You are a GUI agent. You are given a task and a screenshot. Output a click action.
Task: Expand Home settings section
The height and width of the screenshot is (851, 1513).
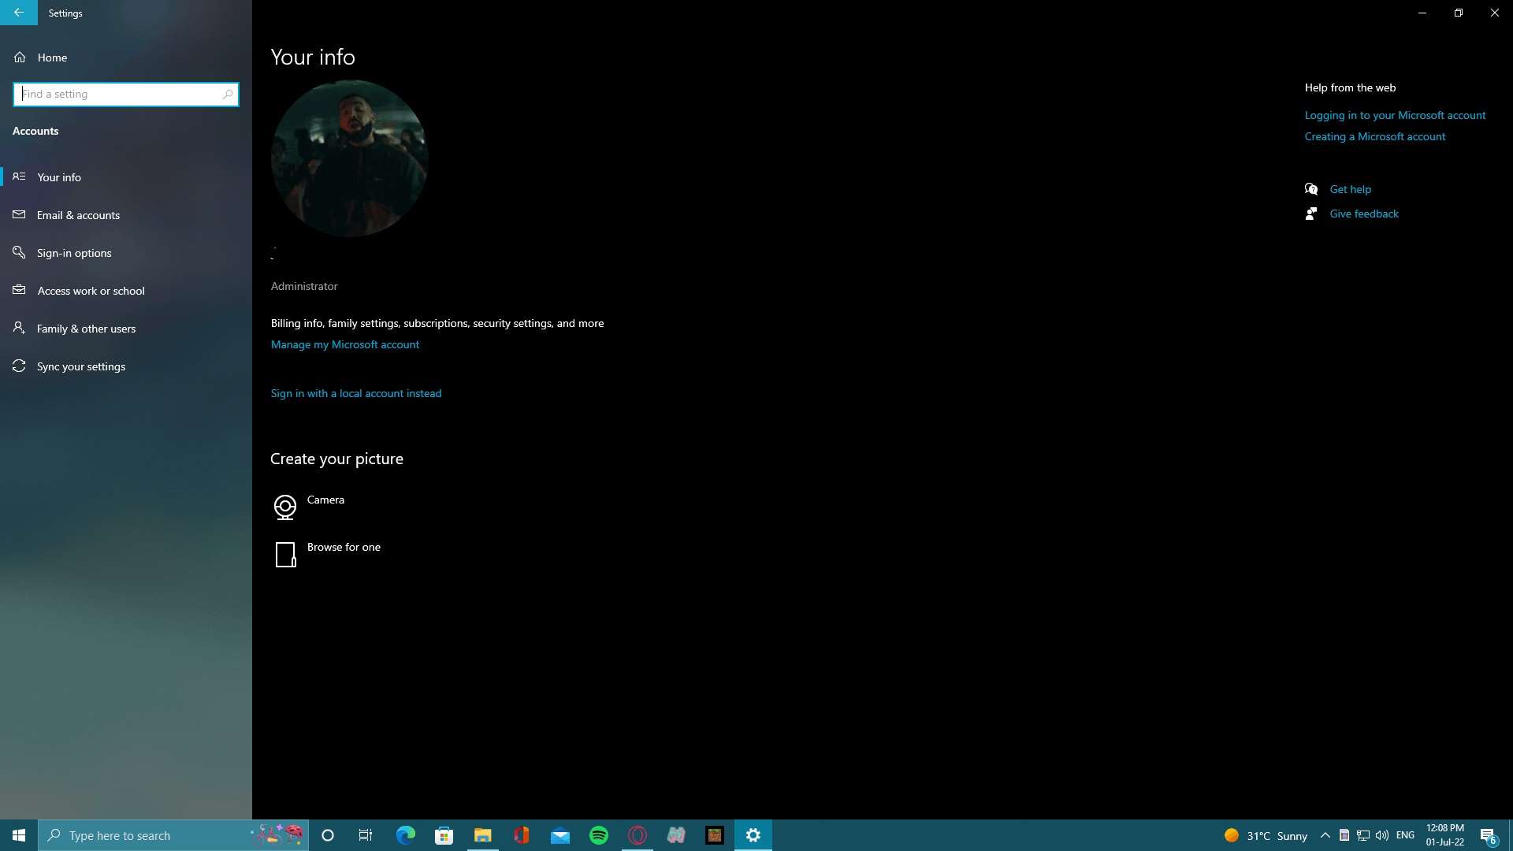52,56
